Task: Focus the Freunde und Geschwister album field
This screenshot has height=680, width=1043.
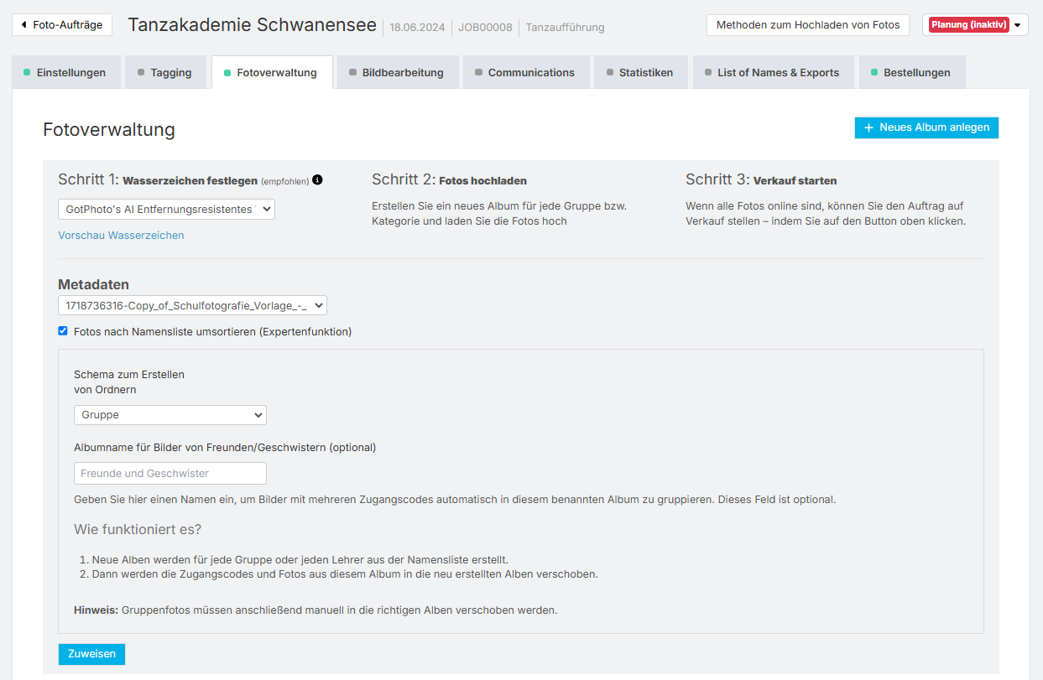Action: tap(170, 474)
